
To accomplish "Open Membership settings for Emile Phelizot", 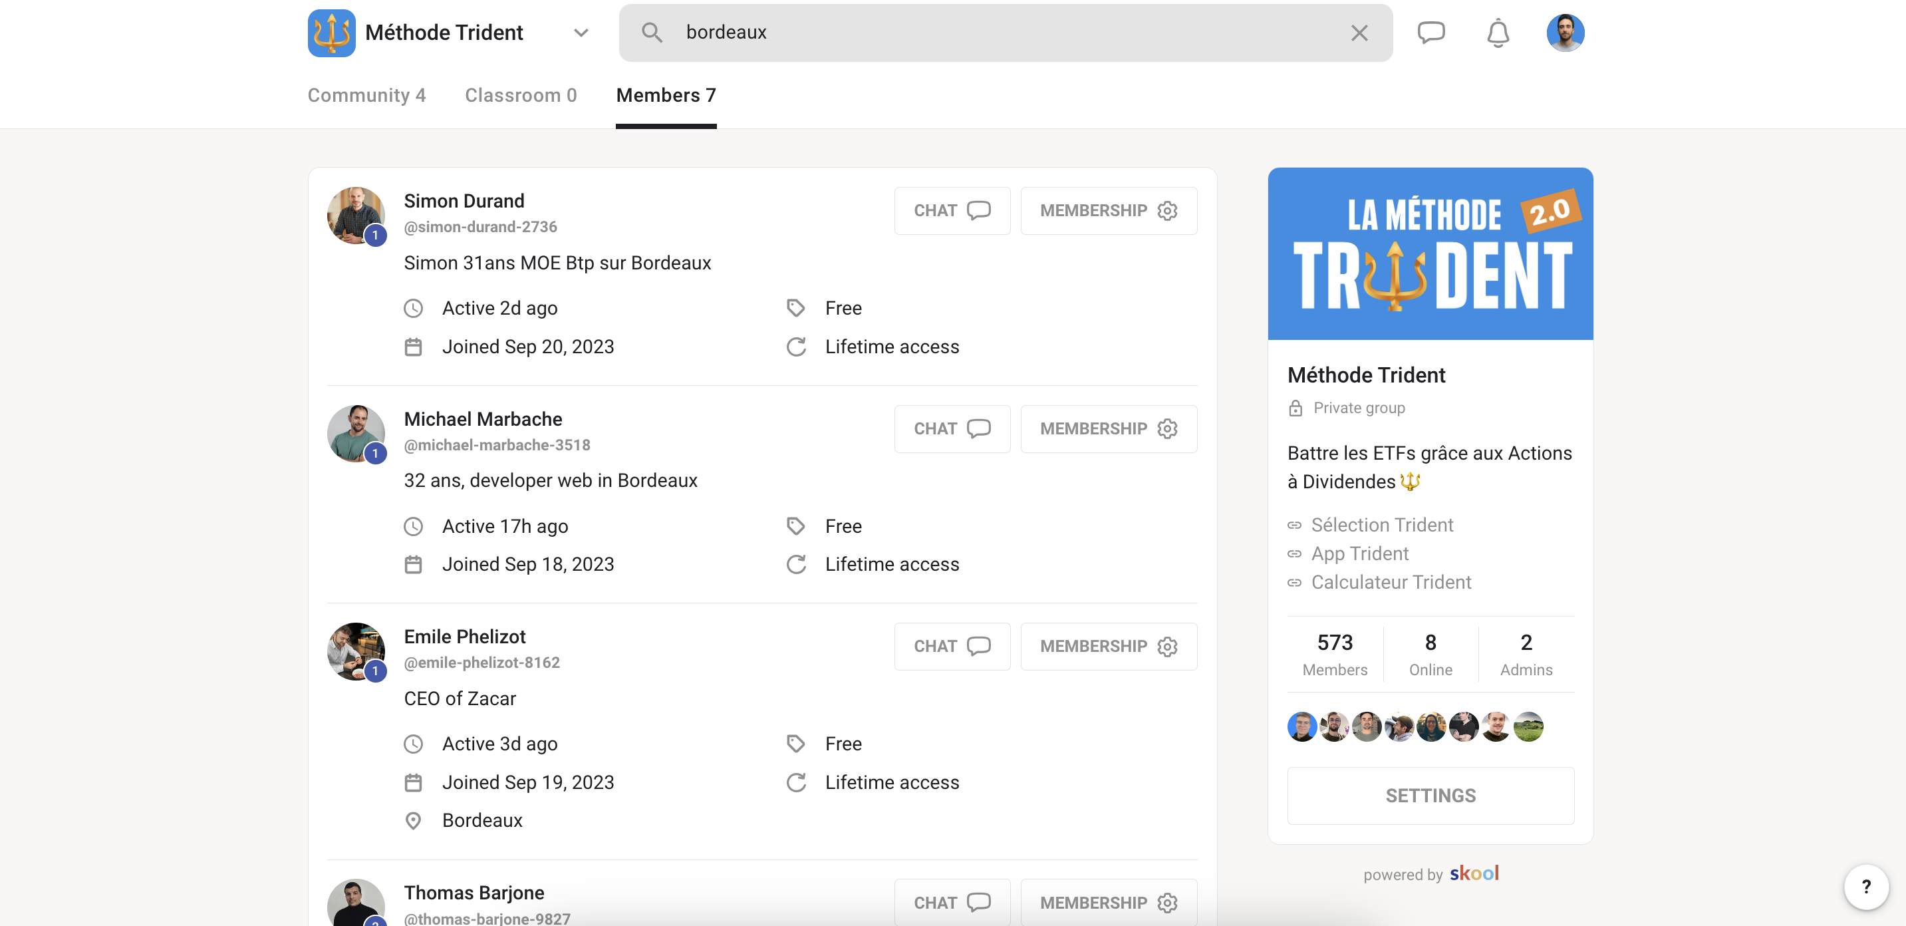I will pos(1109,646).
